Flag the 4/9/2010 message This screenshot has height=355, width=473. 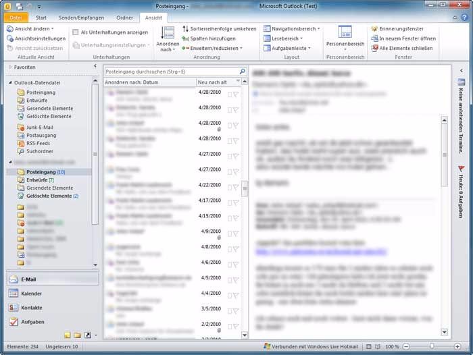click(x=236, y=234)
